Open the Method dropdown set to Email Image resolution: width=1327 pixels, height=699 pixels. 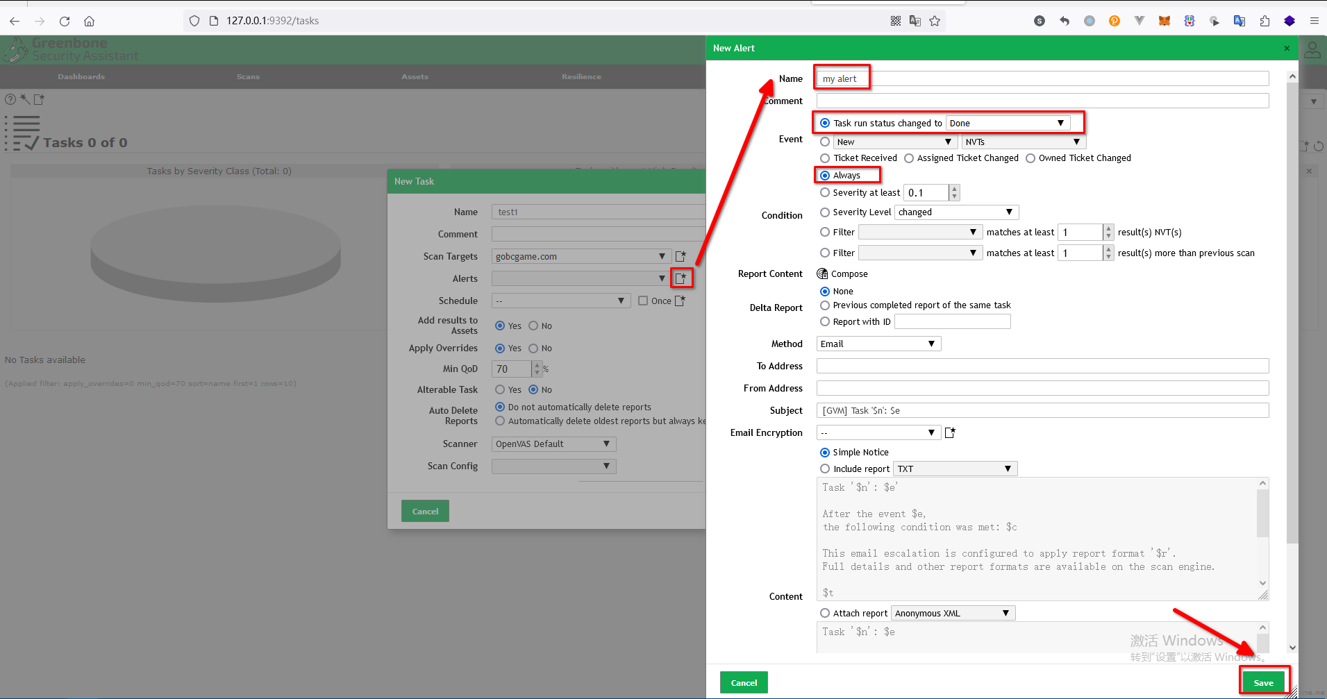click(878, 344)
